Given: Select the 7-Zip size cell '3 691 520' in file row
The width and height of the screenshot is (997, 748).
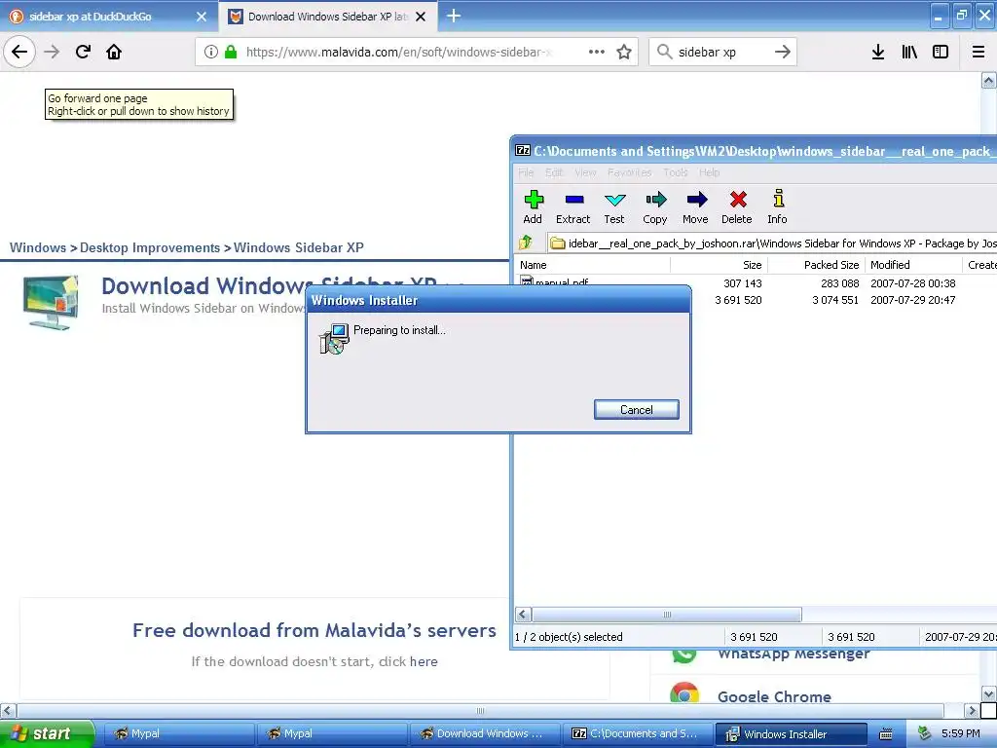Looking at the screenshot, I should tap(738, 300).
